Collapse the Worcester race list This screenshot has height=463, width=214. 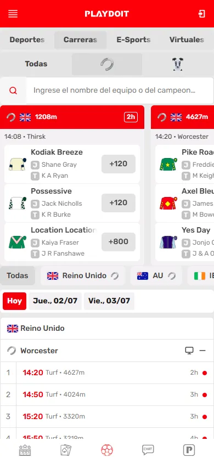[202, 351]
